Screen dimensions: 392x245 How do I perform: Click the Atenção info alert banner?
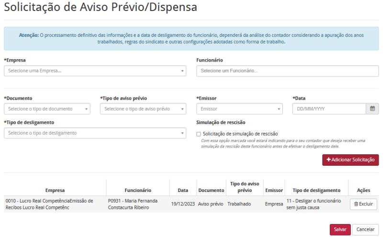191,39
